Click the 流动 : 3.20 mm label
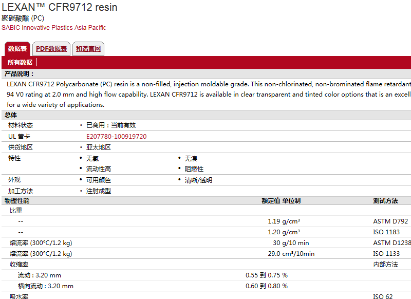The width and height of the screenshot is (411, 299). coord(40,275)
